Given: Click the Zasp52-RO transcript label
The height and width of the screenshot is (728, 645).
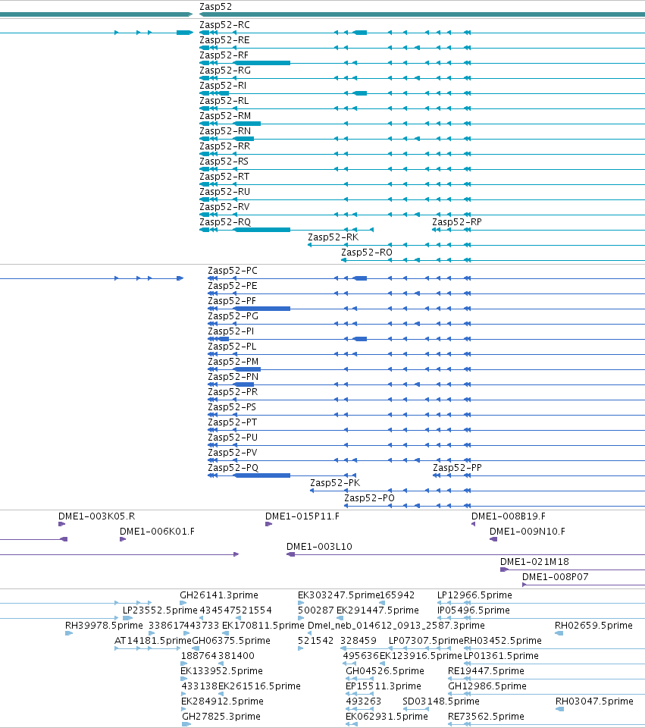Looking at the screenshot, I should tap(367, 253).
